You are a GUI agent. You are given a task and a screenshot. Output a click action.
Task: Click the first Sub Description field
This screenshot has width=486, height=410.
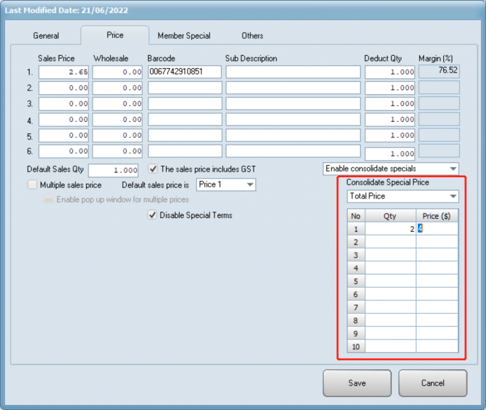coord(293,72)
